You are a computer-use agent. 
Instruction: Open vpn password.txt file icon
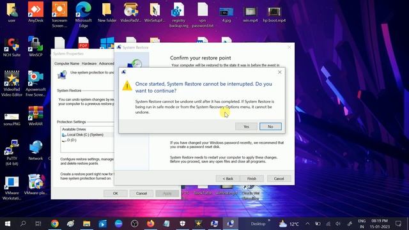[203, 15]
